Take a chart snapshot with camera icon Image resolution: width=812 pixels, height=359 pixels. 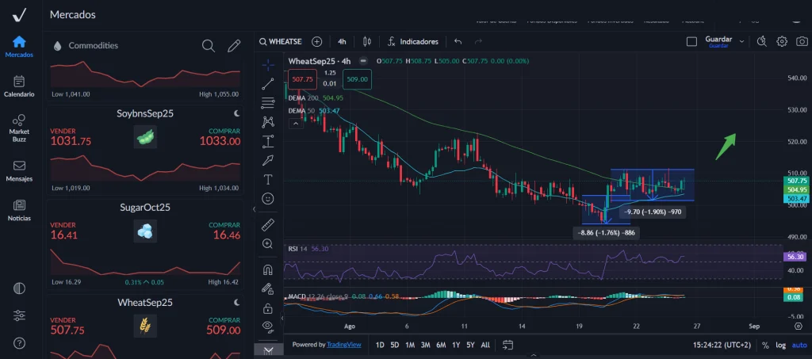tap(802, 41)
